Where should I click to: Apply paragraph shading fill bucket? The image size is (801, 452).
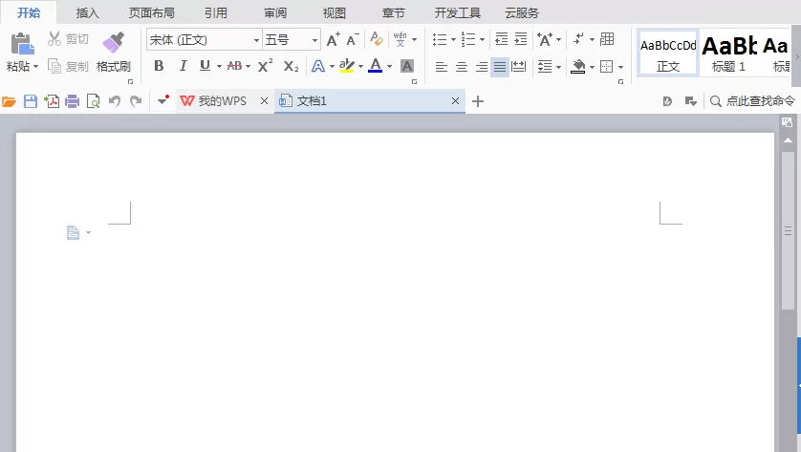coord(578,66)
